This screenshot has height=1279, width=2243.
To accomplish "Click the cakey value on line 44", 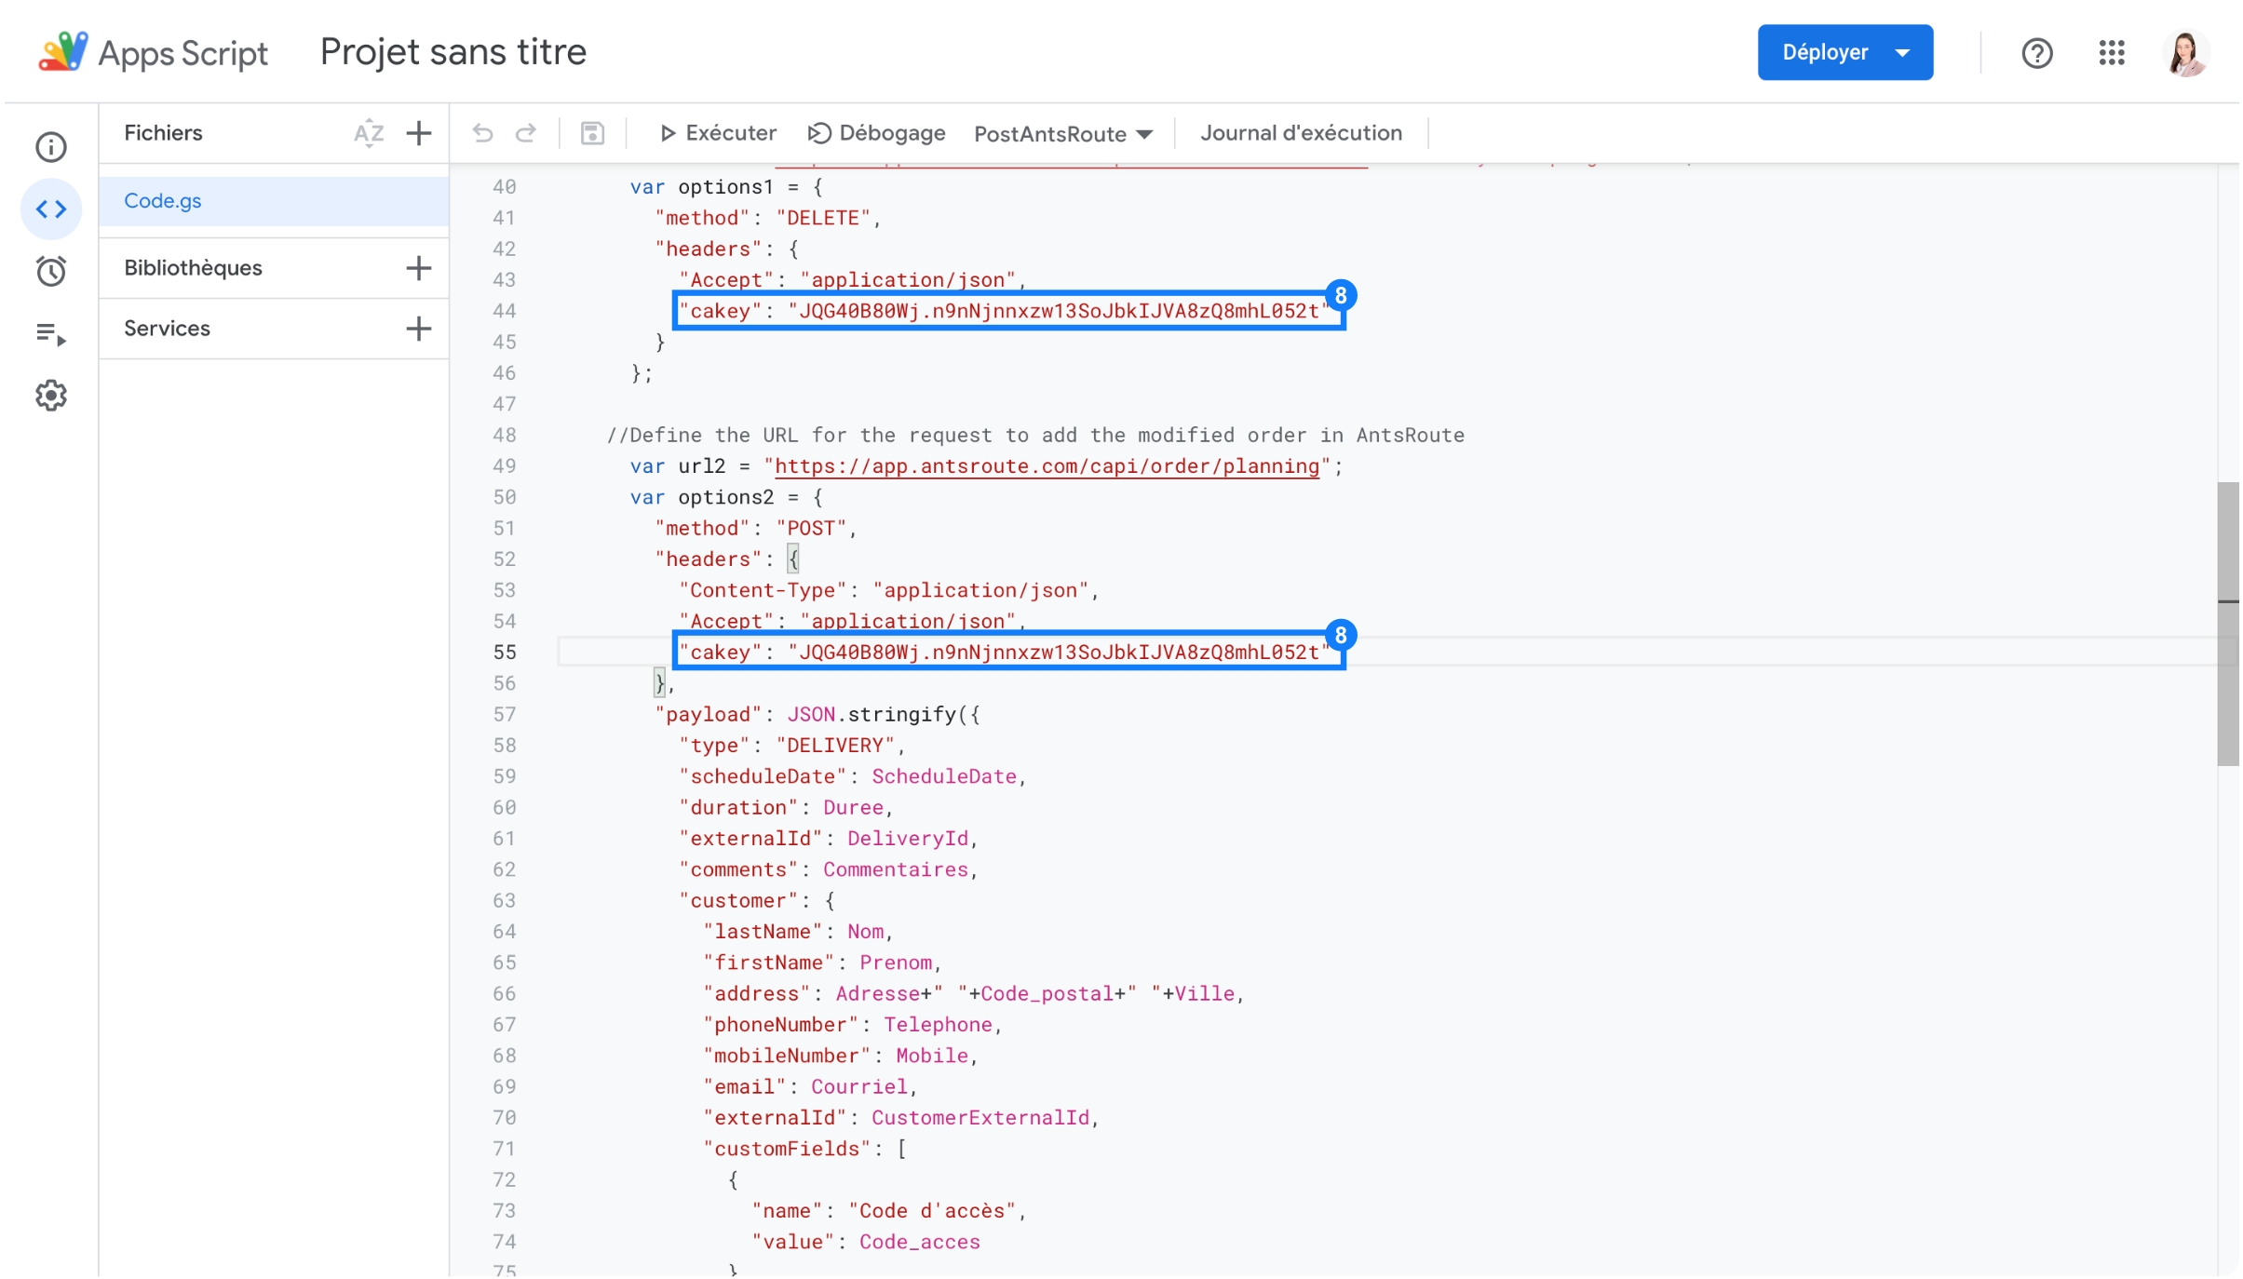I will [1060, 311].
